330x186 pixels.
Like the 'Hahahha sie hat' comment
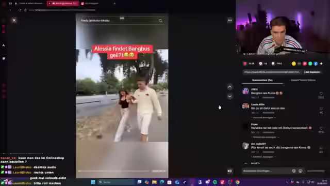321,128
